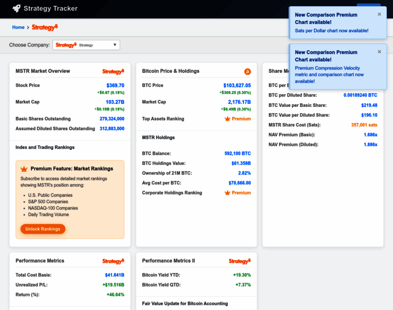393x310 pixels.
Task: Click the NASDAQ-100 Companies list item
Action: pyautogui.click(x=53, y=208)
